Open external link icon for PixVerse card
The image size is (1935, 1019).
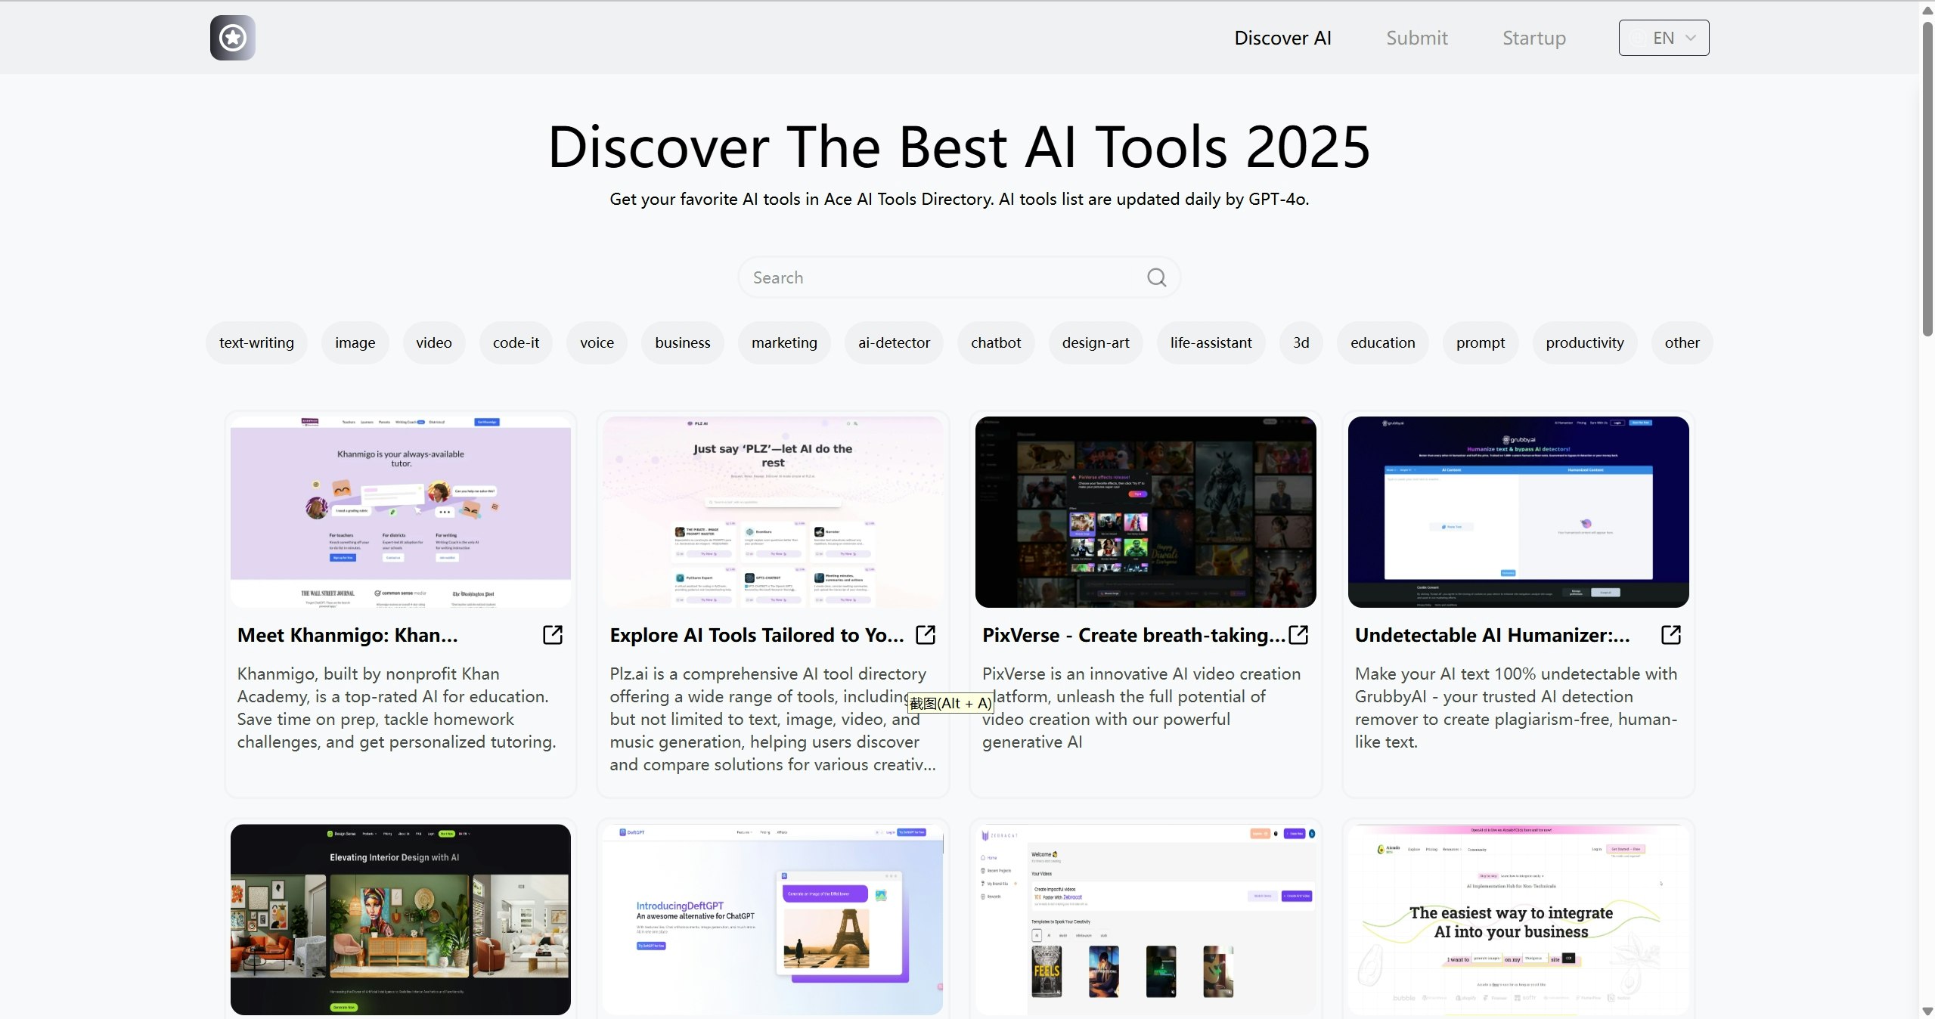[x=1298, y=635]
